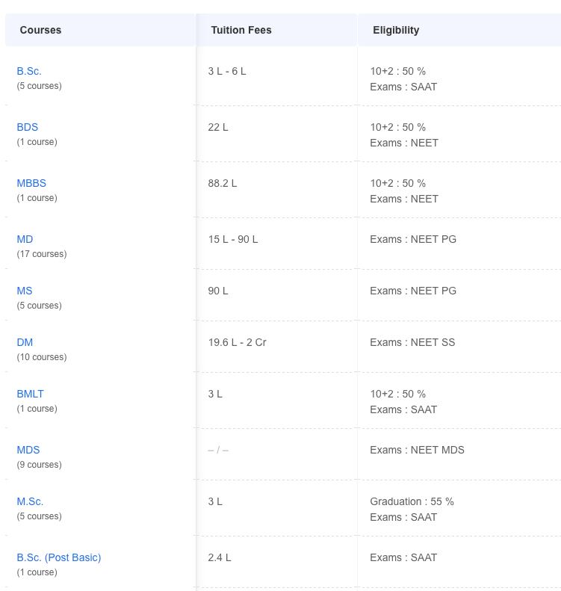Click the BDS course link
561x591 pixels.
coord(28,127)
